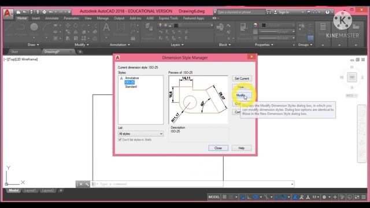This screenshot has width=370, height=208.
Task: Select the large Text tool in Annotation
Action: (x=106, y=29)
